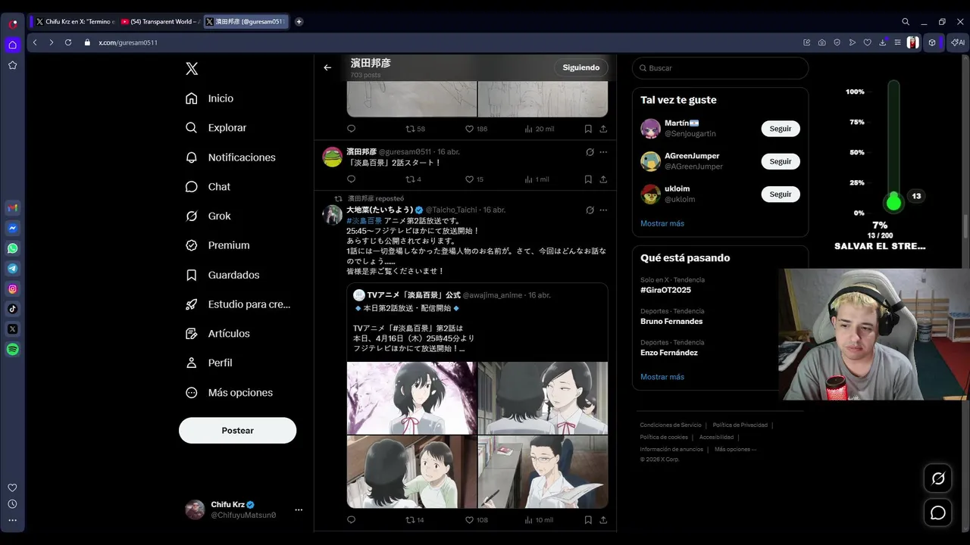This screenshot has height=545, width=970.
Task: Open Enzo Fernández trending topic
Action: [669, 352]
